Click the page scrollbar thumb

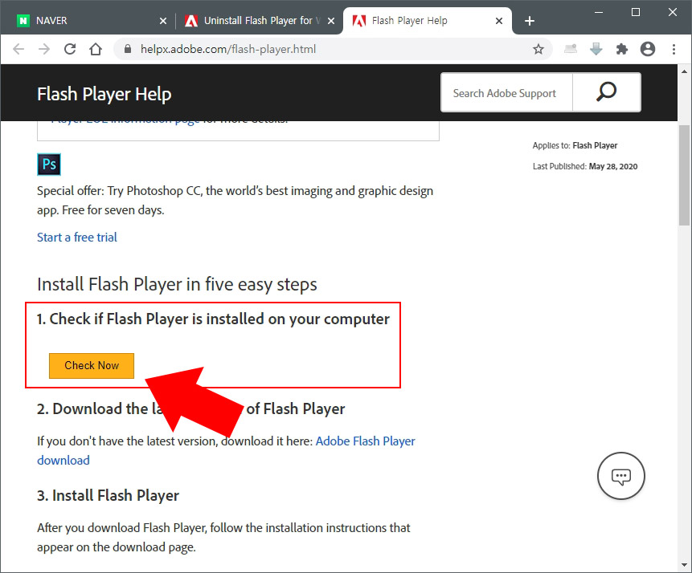[685, 175]
